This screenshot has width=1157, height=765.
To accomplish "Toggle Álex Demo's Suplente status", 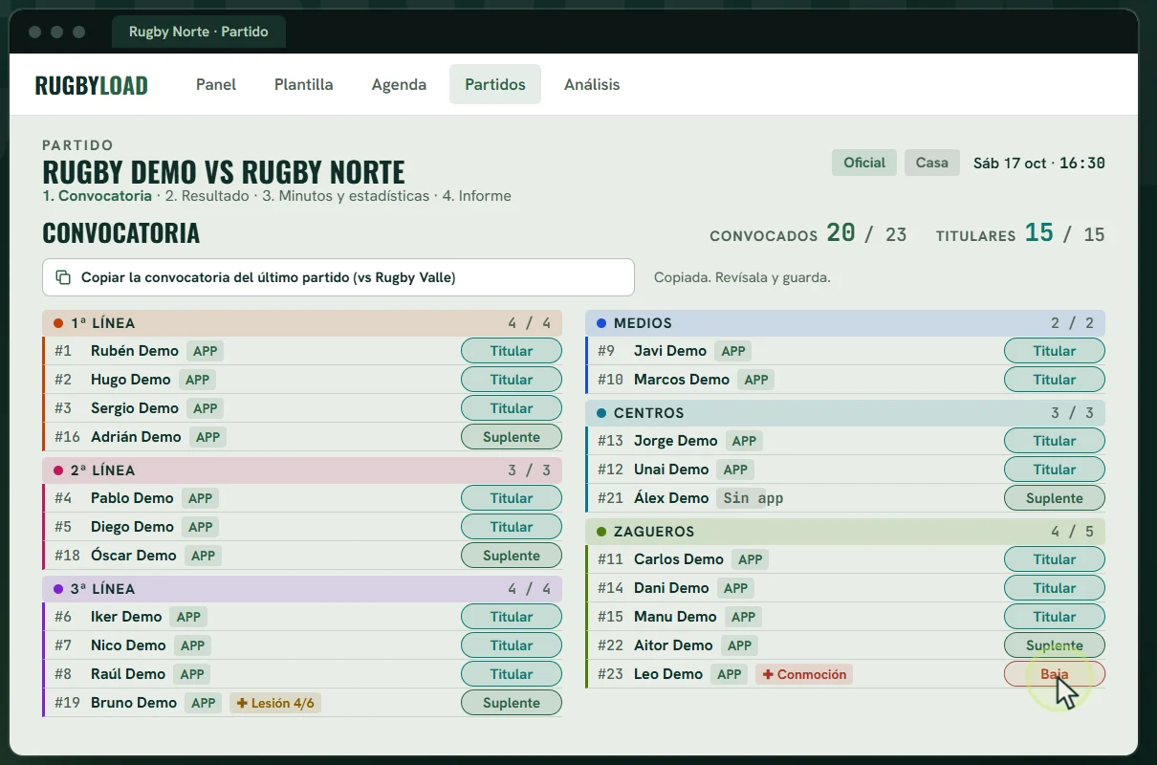I will (x=1055, y=498).
